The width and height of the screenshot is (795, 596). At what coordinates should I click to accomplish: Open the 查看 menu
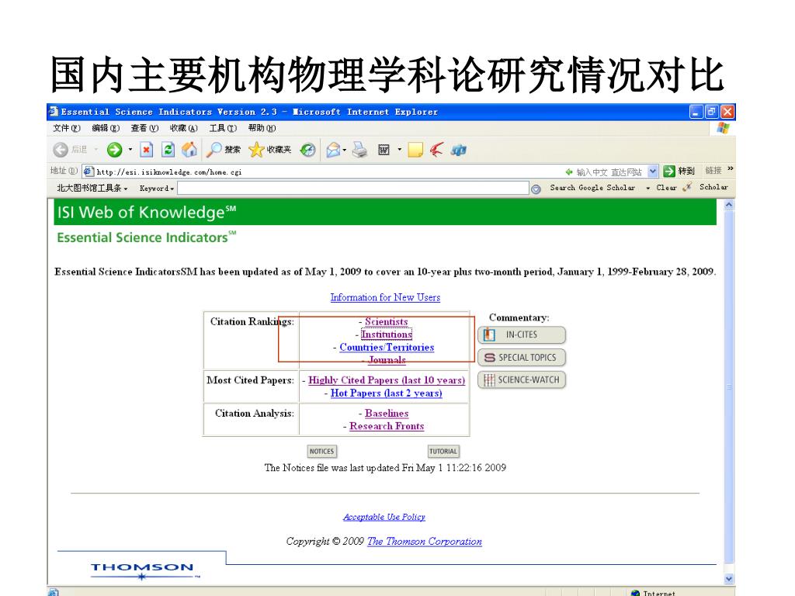(x=144, y=128)
